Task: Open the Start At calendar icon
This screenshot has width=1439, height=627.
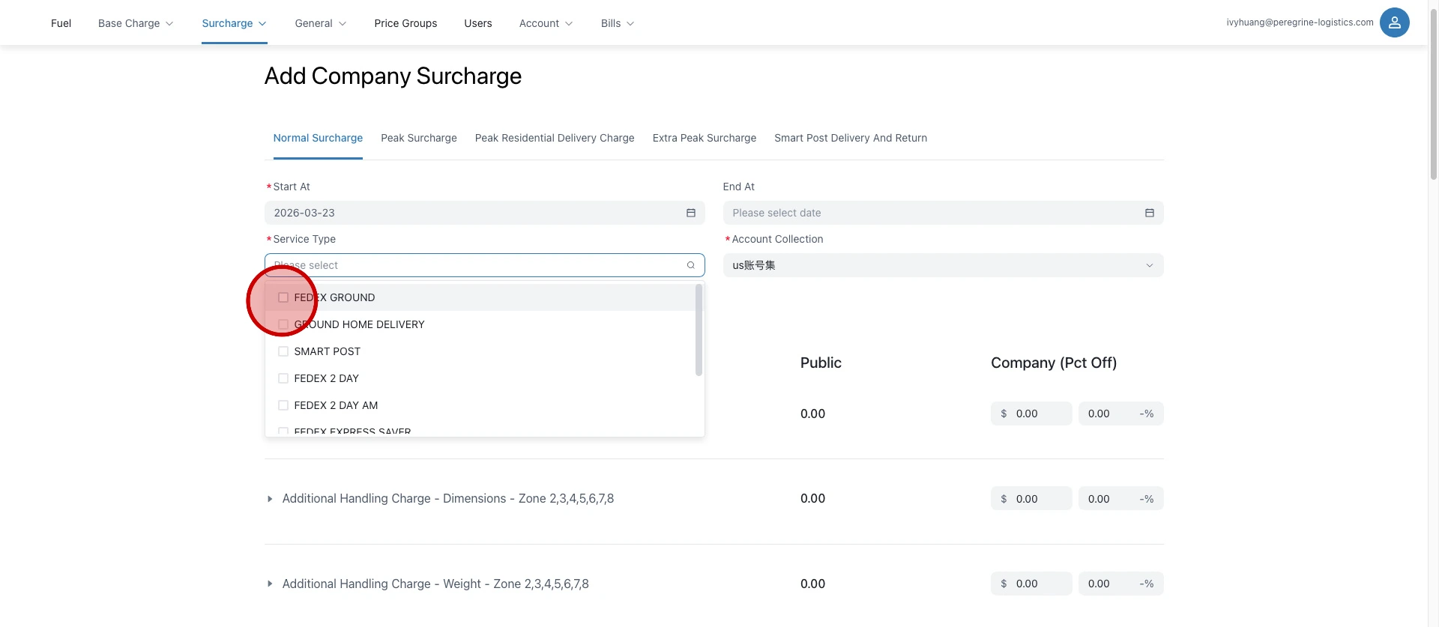Action: point(690,213)
